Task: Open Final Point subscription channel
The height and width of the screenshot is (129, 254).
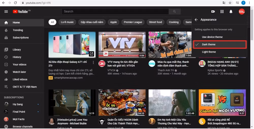Action: pos(22,112)
